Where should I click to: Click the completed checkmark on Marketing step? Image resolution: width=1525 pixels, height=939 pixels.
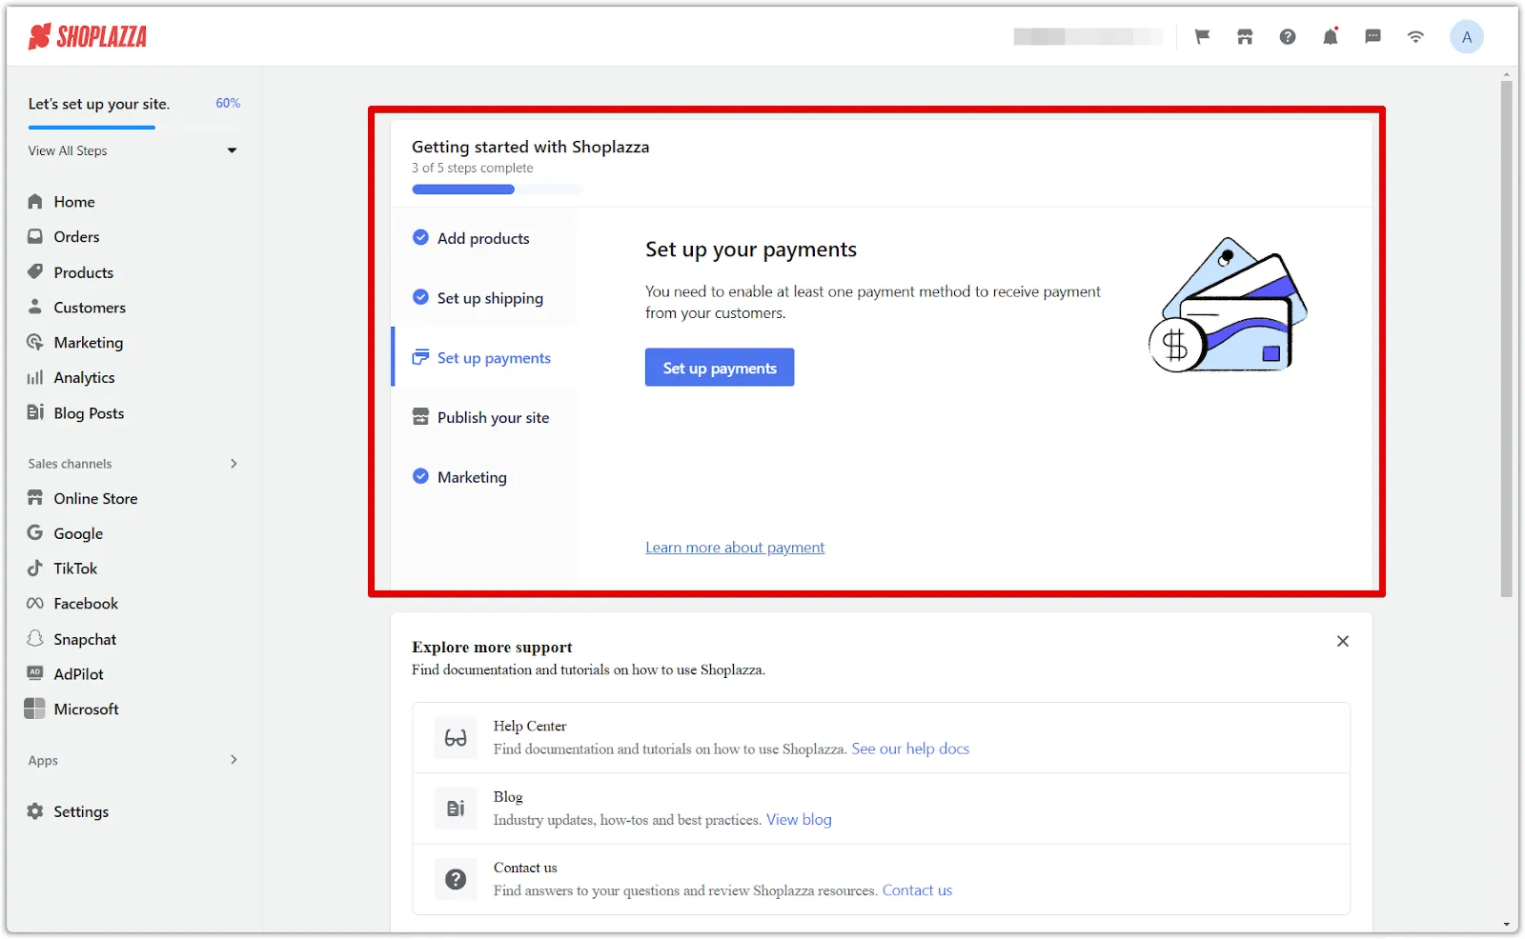[420, 476]
